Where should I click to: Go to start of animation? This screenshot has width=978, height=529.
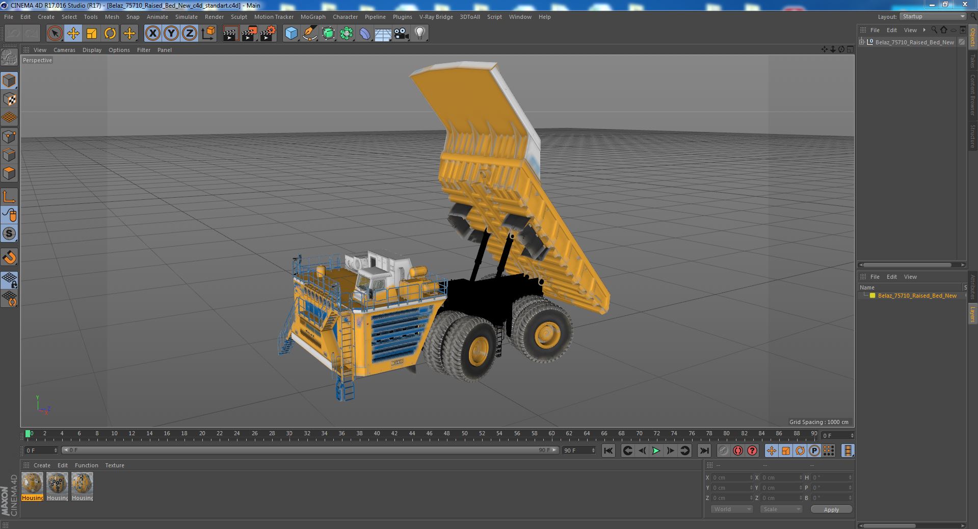[x=608, y=451]
